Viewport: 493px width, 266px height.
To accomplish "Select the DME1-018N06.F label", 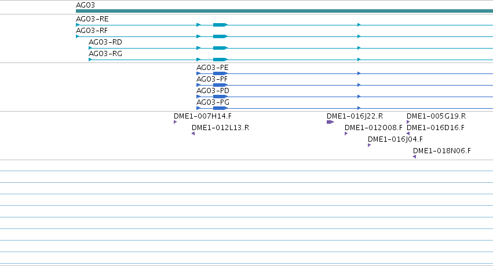I will point(442,151).
